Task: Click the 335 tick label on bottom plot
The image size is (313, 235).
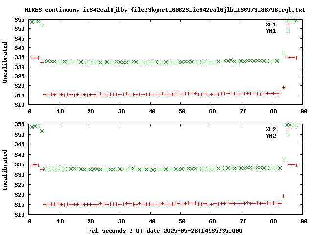Action: (x=20, y=164)
